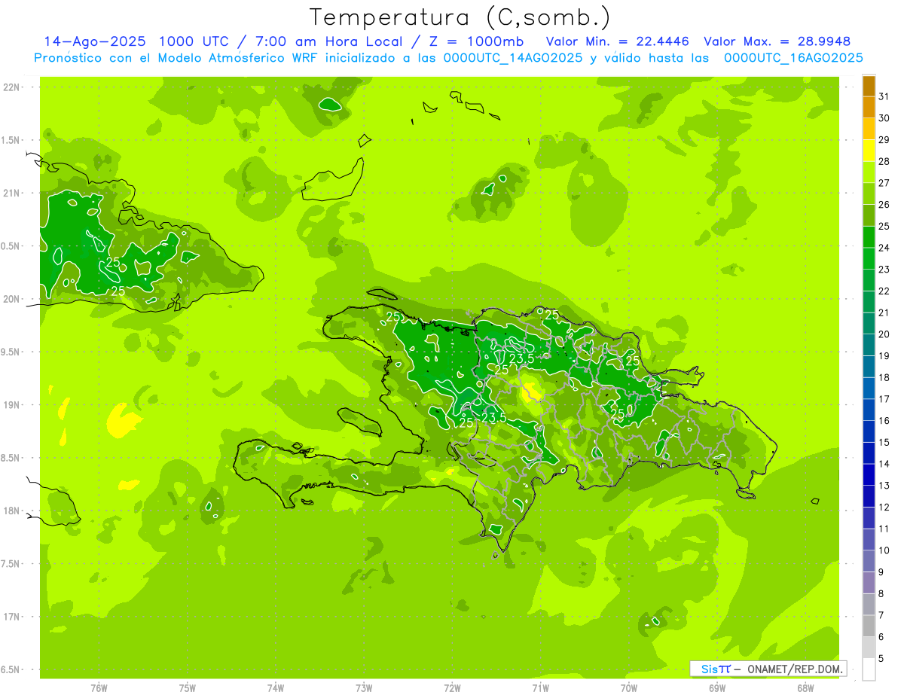Image resolution: width=904 pixels, height=698 pixels.
Task: Click the "74W" longitude axis label
Action: tap(276, 688)
